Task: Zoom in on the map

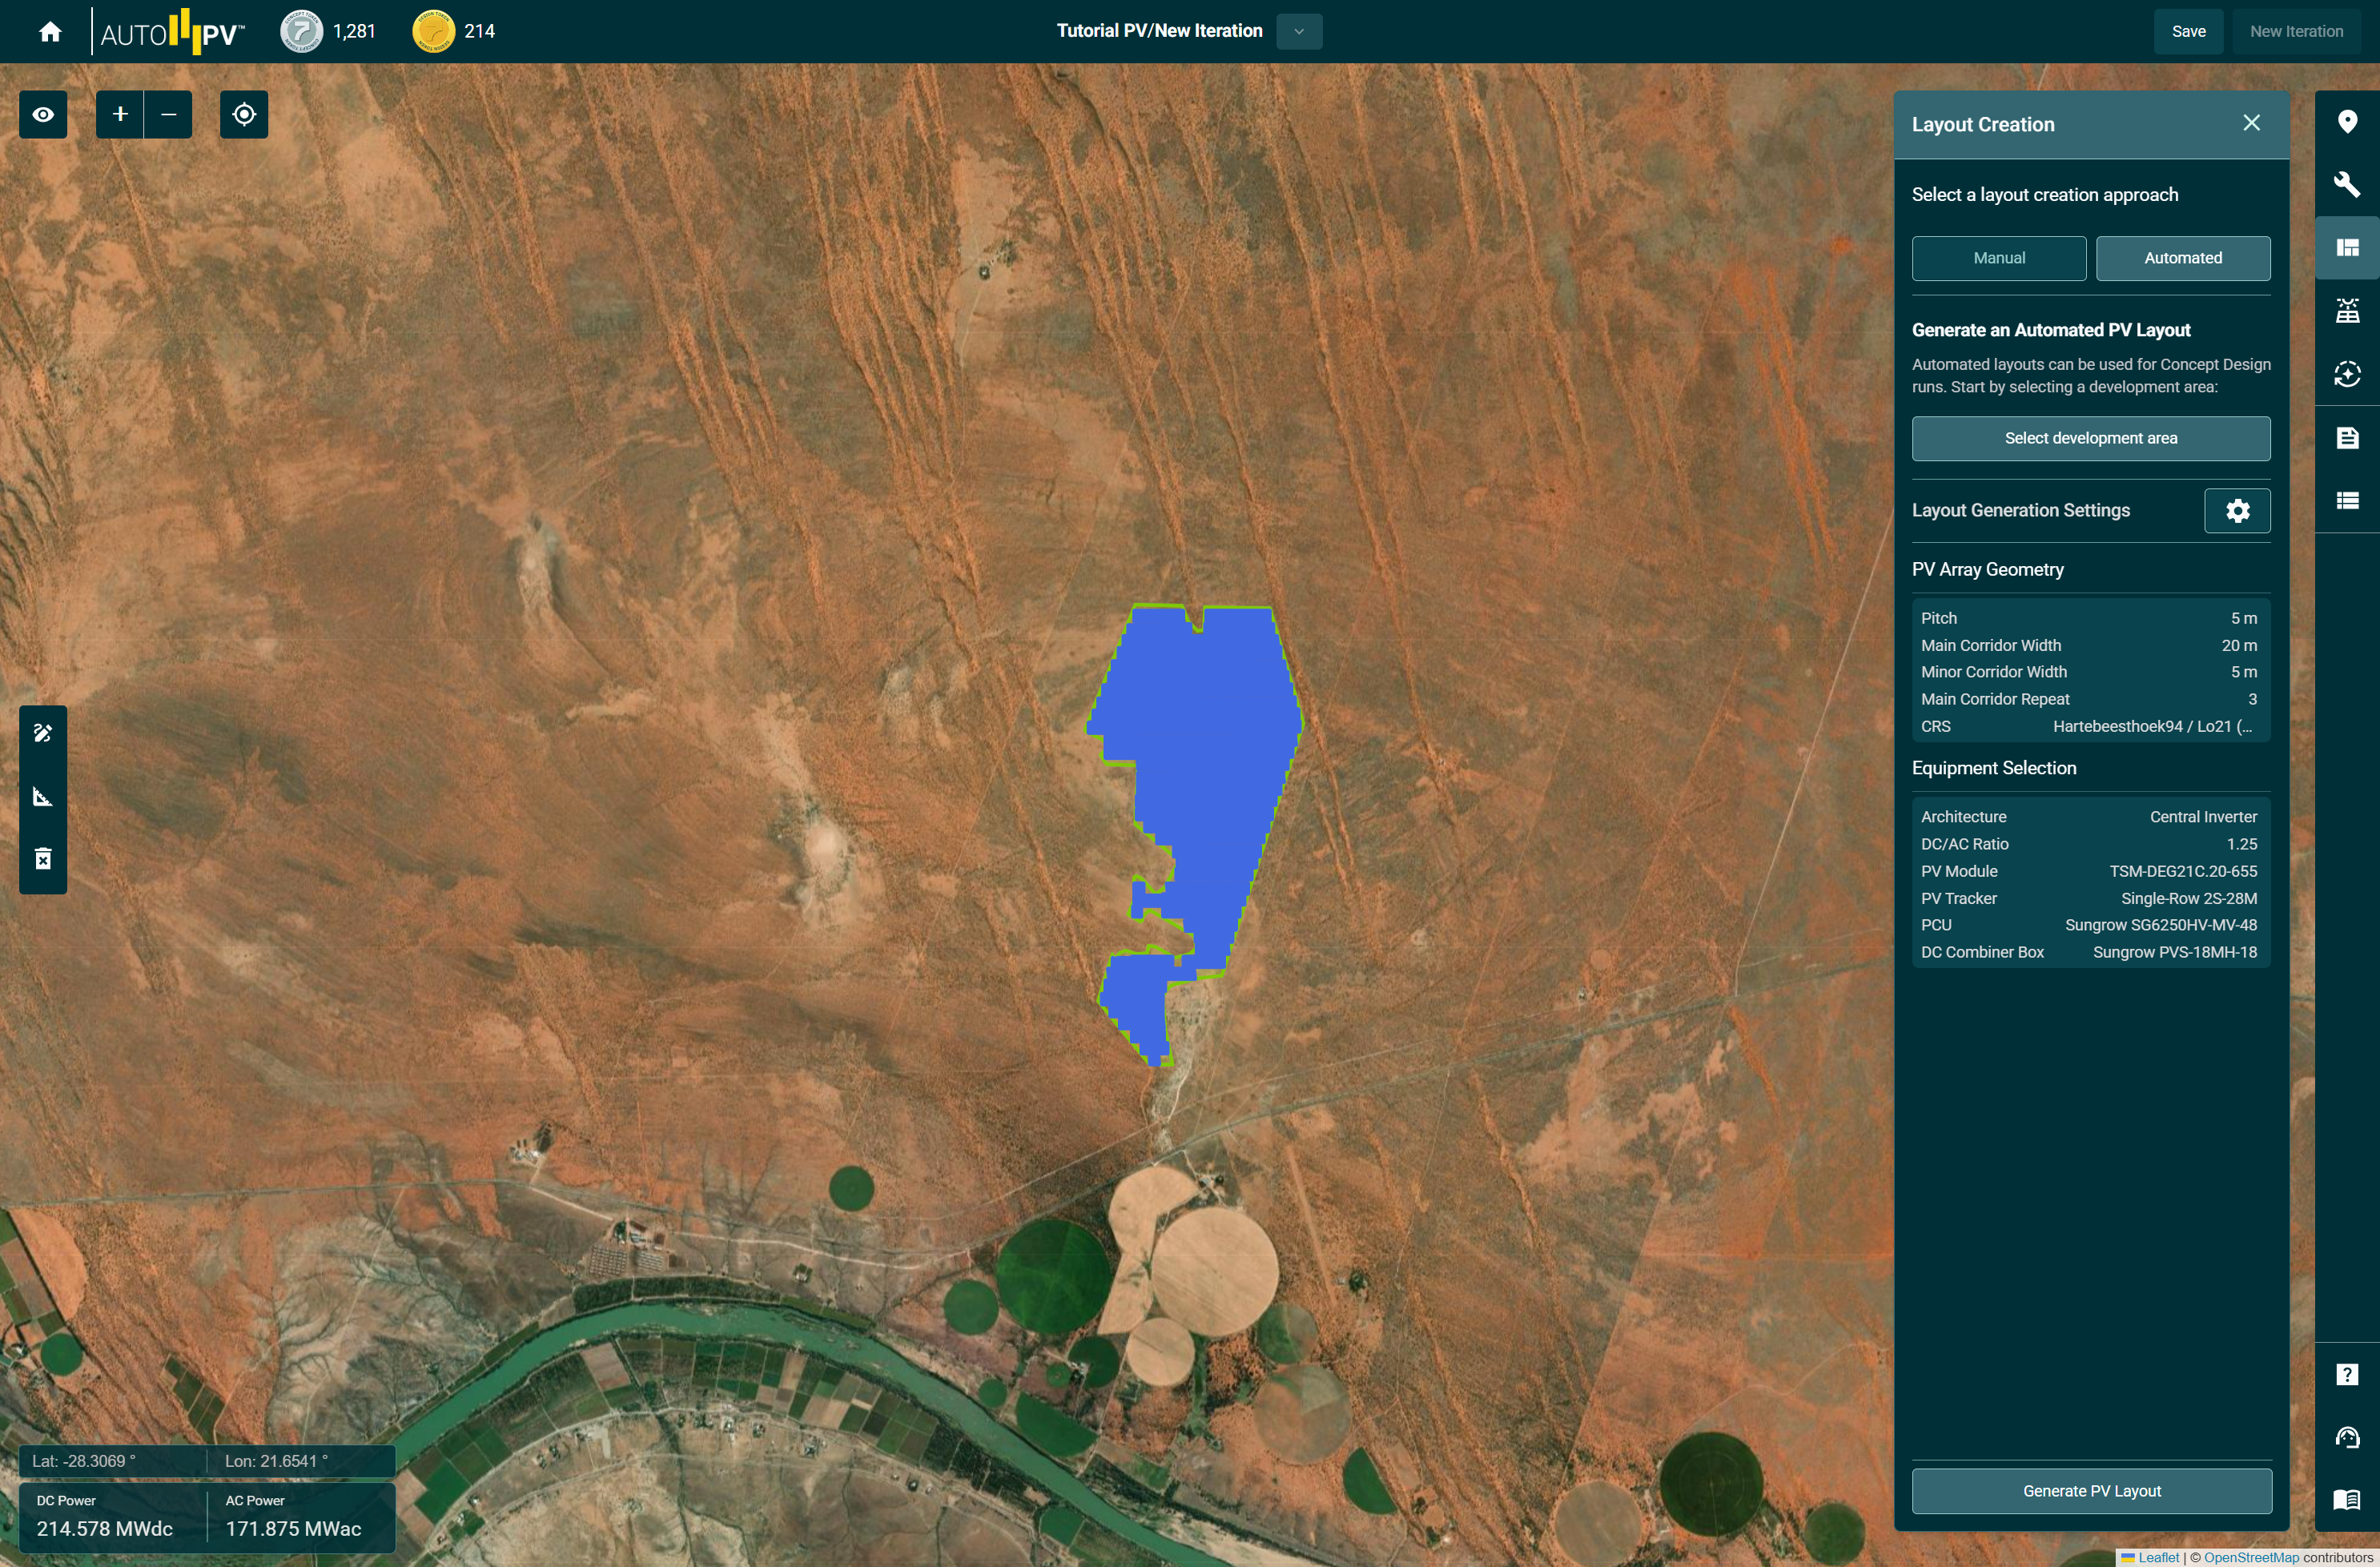Action: tap(120, 114)
